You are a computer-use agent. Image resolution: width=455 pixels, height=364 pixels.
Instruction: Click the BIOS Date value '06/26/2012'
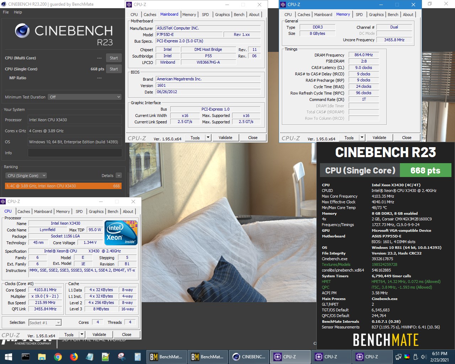(x=208, y=92)
